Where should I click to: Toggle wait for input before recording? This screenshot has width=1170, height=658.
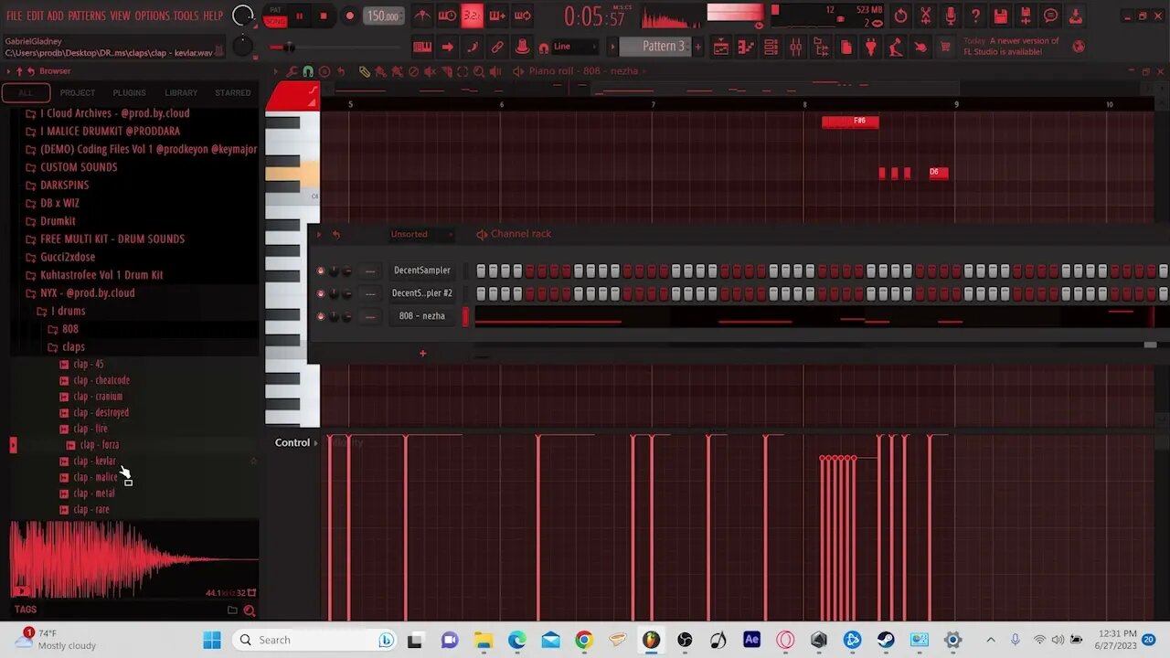447,16
